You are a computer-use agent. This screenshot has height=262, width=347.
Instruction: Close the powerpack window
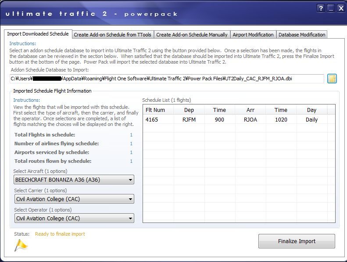click(341, 8)
